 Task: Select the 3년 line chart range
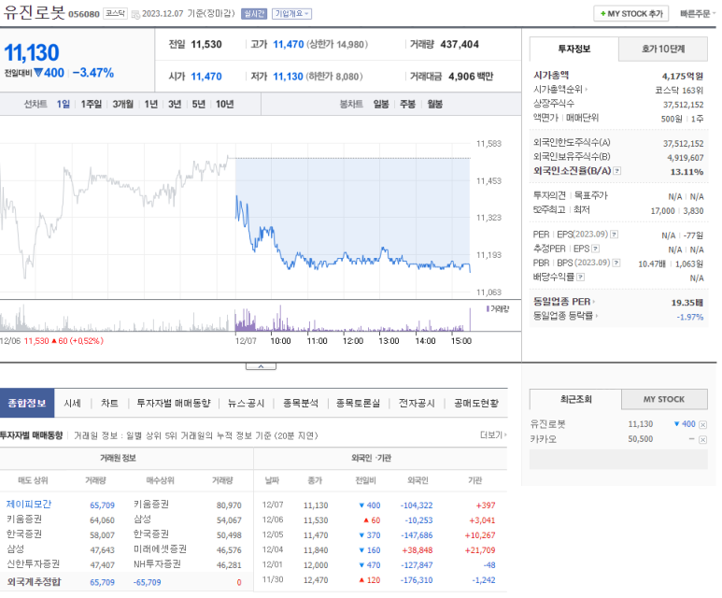click(x=175, y=104)
